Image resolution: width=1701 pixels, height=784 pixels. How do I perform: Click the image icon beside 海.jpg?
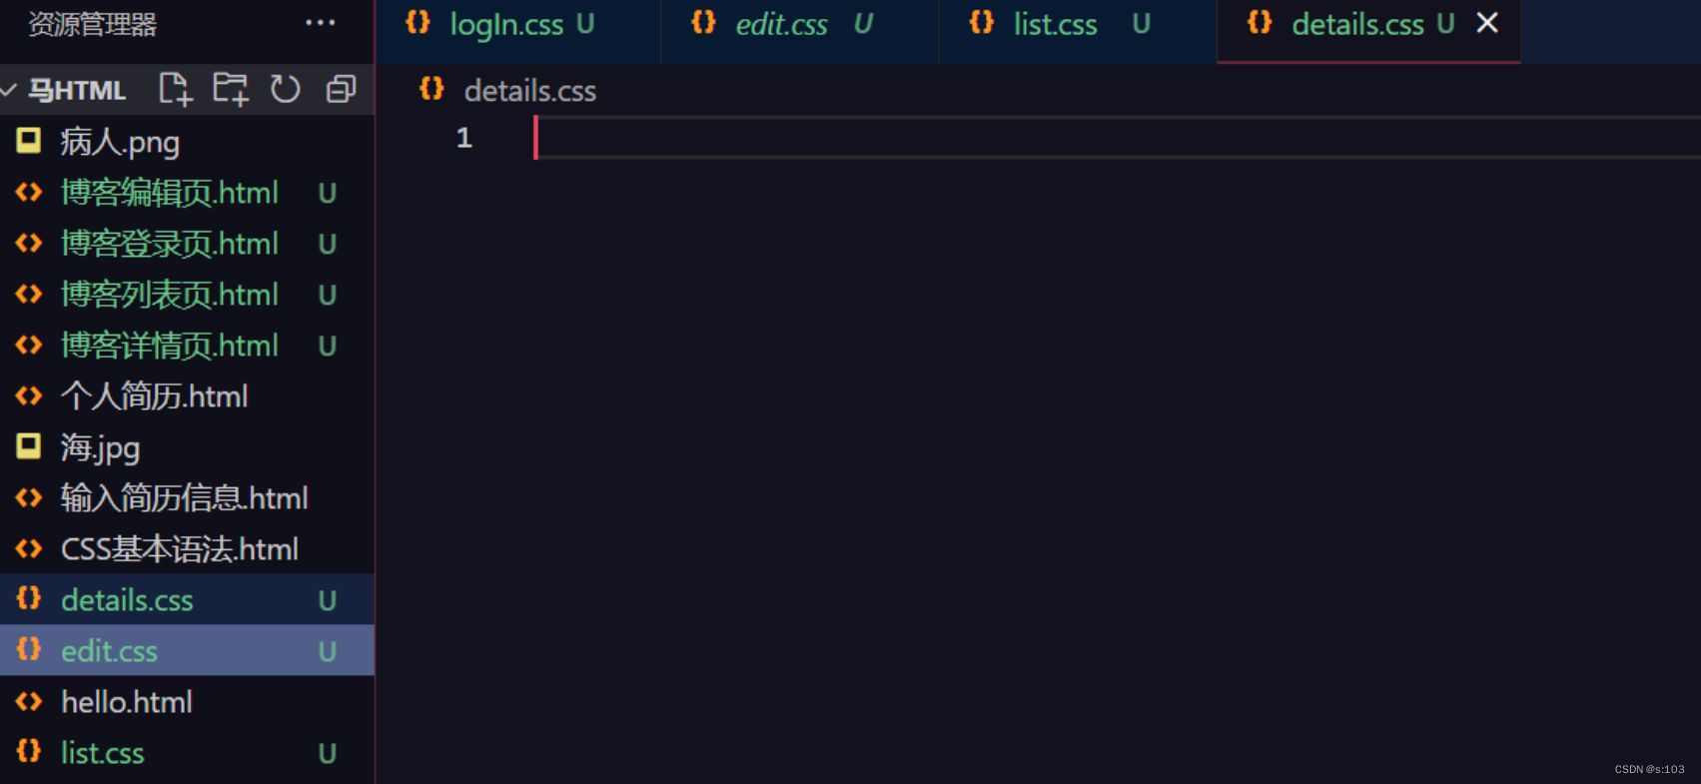[29, 445]
